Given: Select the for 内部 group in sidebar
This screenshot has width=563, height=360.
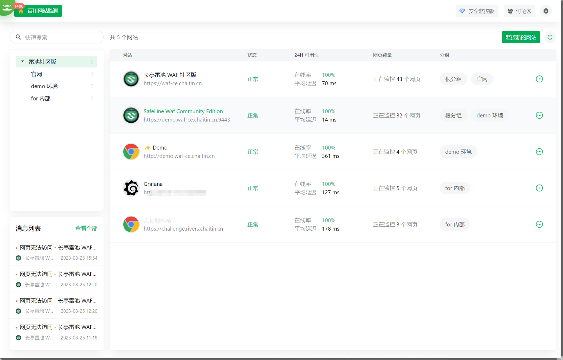Looking at the screenshot, I should pos(41,98).
